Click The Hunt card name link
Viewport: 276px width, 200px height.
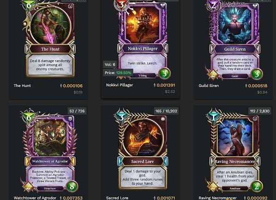pyautogui.click(x=23, y=86)
